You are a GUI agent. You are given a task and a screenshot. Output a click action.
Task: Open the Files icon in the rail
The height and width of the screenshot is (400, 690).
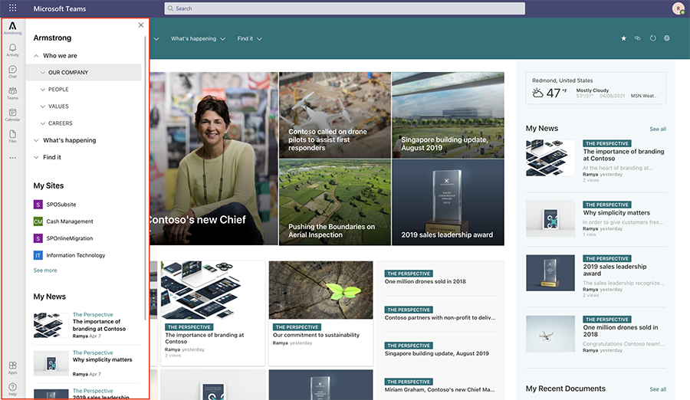[13, 136]
